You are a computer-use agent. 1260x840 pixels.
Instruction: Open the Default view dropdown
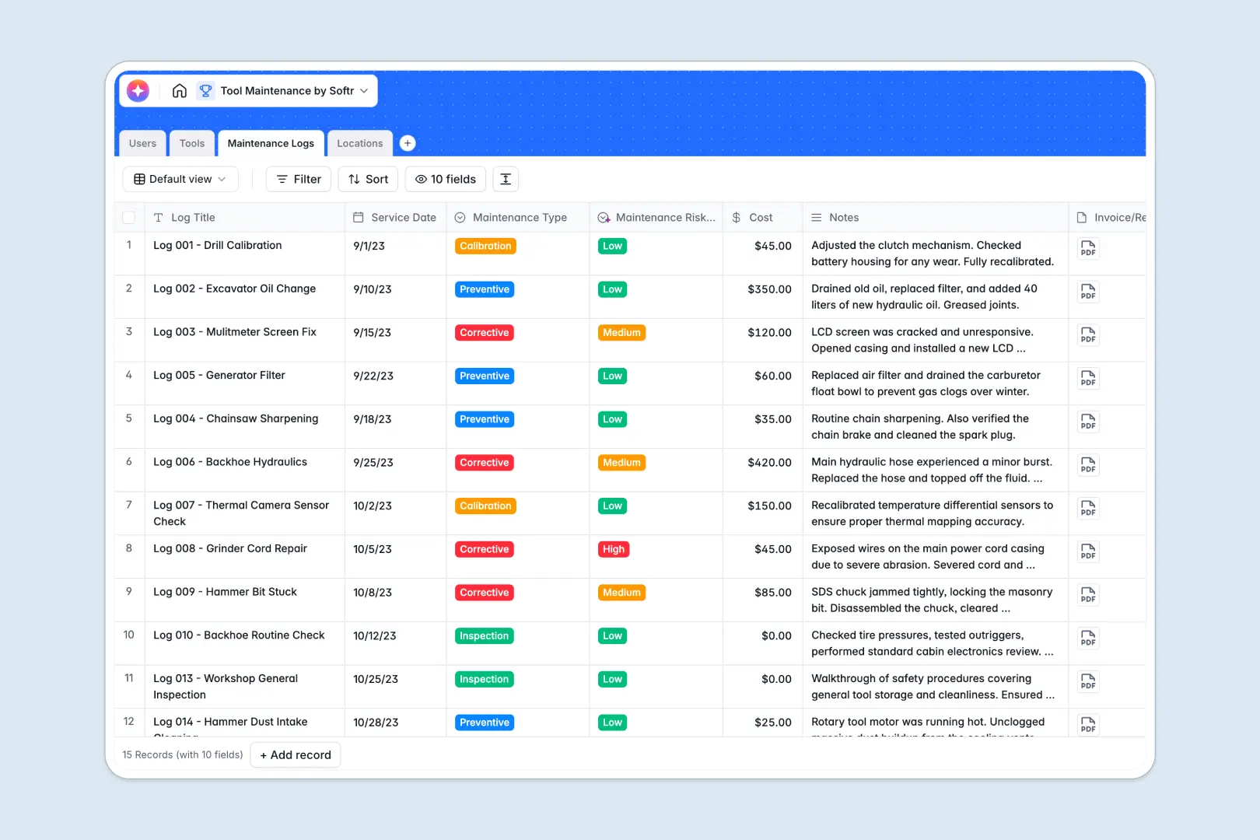click(180, 179)
